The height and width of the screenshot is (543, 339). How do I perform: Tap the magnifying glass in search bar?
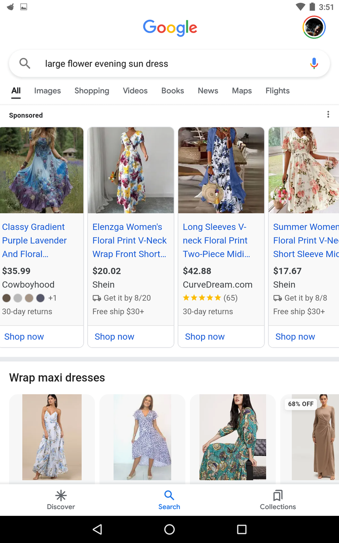click(x=25, y=64)
